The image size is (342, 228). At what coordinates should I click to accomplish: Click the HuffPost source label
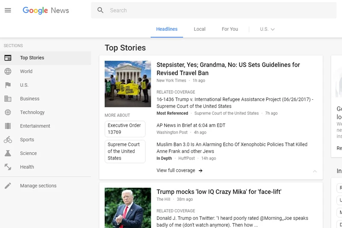pos(186,158)
